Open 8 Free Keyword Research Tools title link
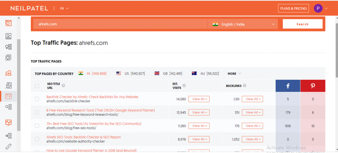The image size is (338, 153). 101,110
